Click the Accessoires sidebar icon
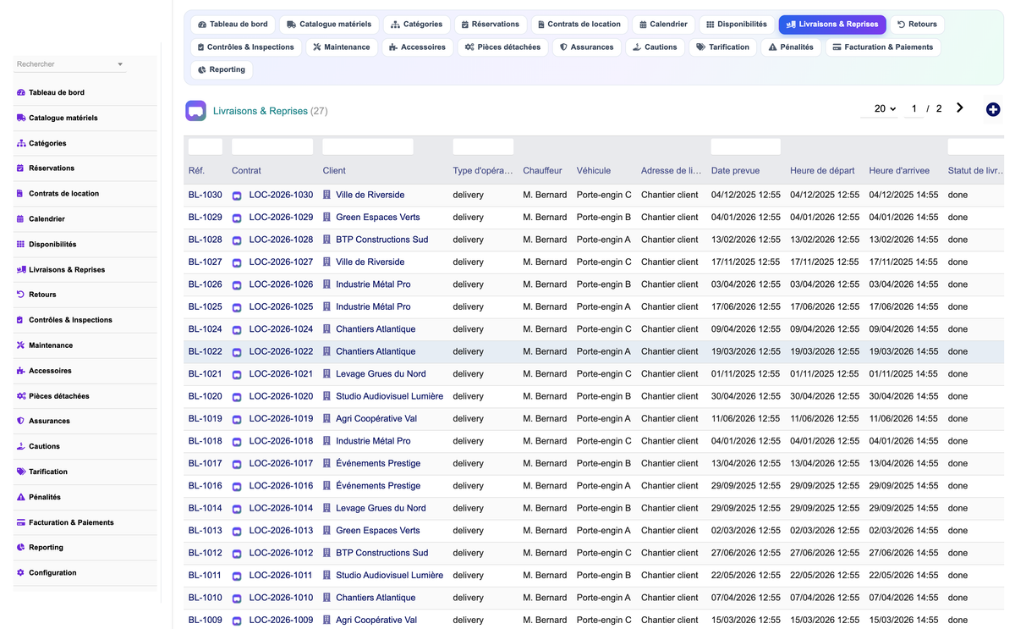Image resolution: width=1015 pixels, height=629 pixels. point(21,371)
